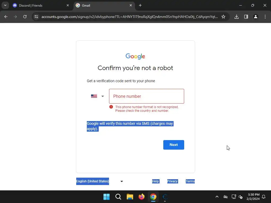Screen dimensions: 271x203
Task: Launch Firefox from taskbar
Action: [x=142, y=197]
